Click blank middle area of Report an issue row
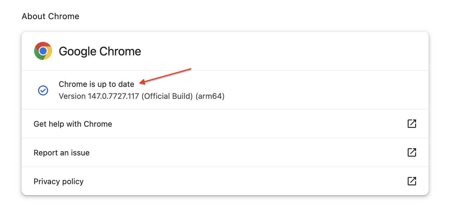This screenshot has width=449, height=215. point(239,153)
